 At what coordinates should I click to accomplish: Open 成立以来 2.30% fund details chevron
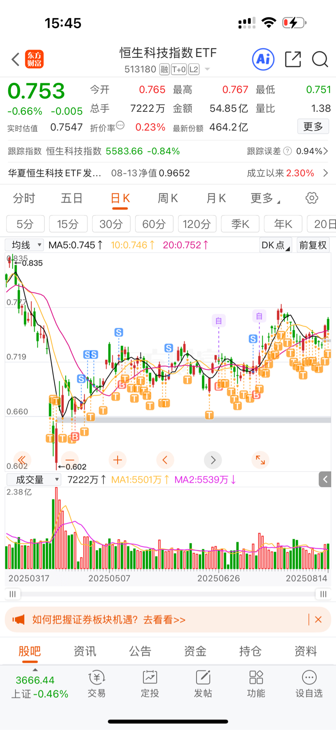point(325,173)
